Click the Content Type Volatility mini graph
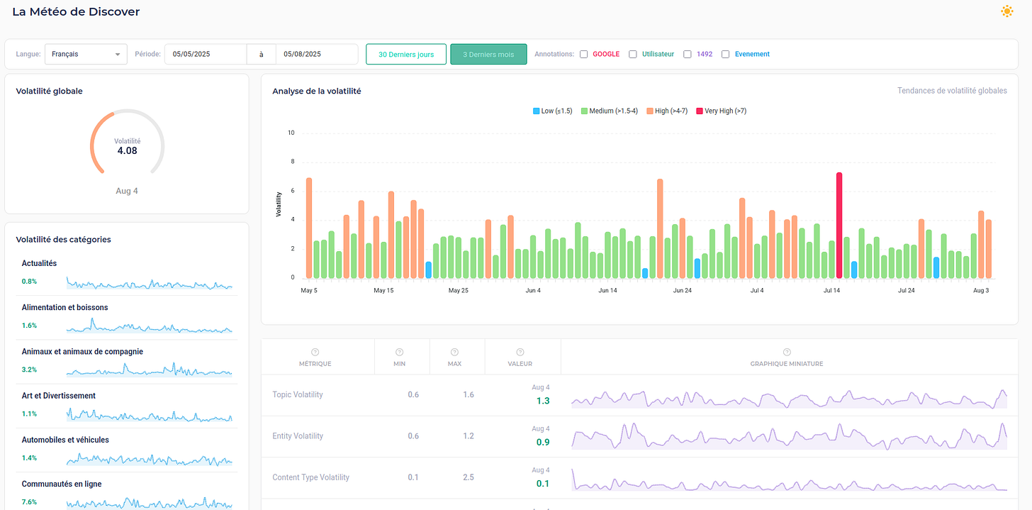The height and width of the screenshot is (510, 1032). 790,480
